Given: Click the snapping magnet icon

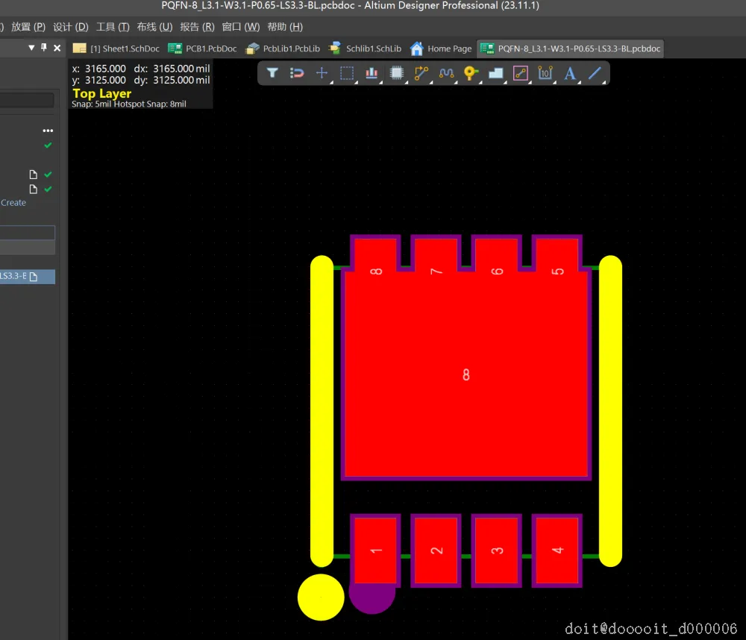Looking at the screenshot, I should [297, 73].
